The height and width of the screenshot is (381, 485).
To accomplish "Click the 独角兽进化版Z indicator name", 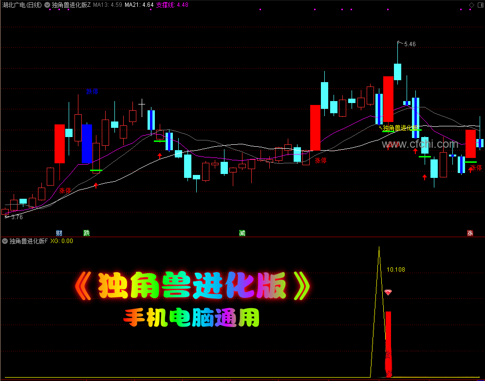I will (x=71, y=5).
